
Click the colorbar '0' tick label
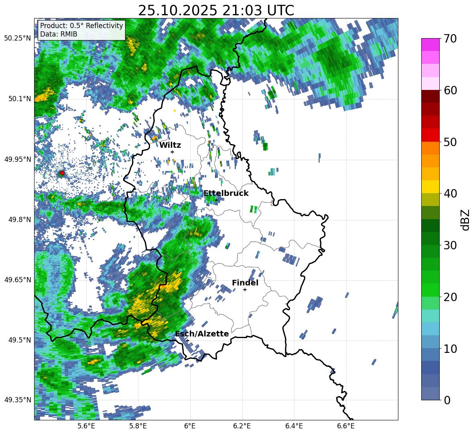[x=447, y=400]
